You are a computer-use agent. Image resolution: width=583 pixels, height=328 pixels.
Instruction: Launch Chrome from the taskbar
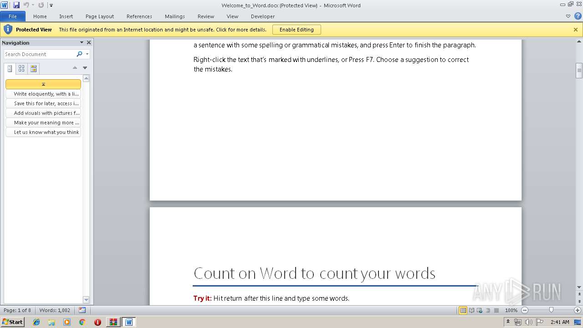click(82, 322)
